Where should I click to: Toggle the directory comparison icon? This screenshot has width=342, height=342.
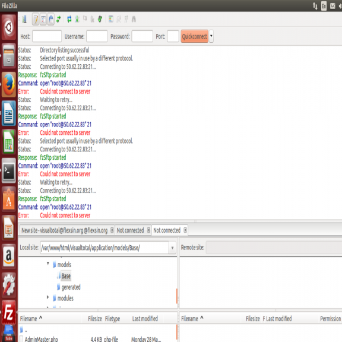click(x=119, y=19)
